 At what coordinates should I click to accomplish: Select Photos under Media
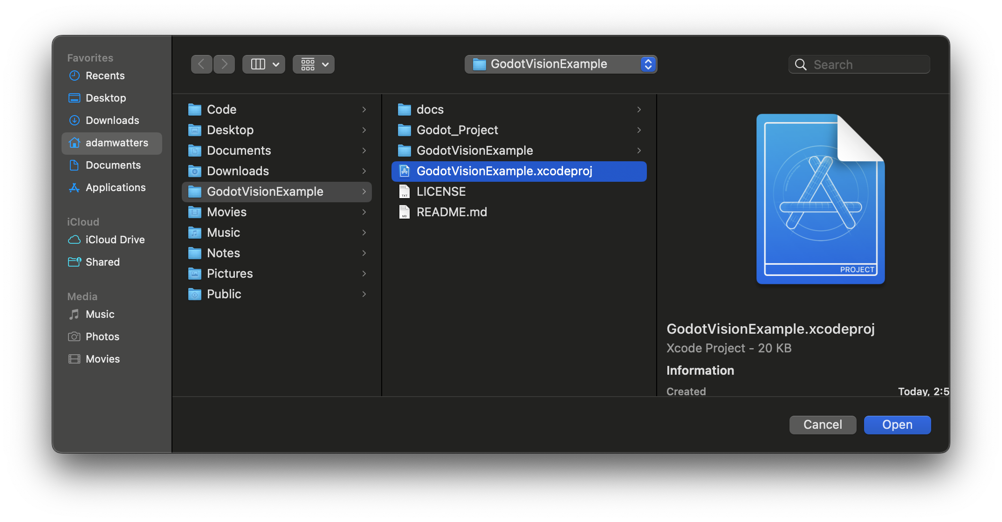pyautogui.click(x=102, y=336)
